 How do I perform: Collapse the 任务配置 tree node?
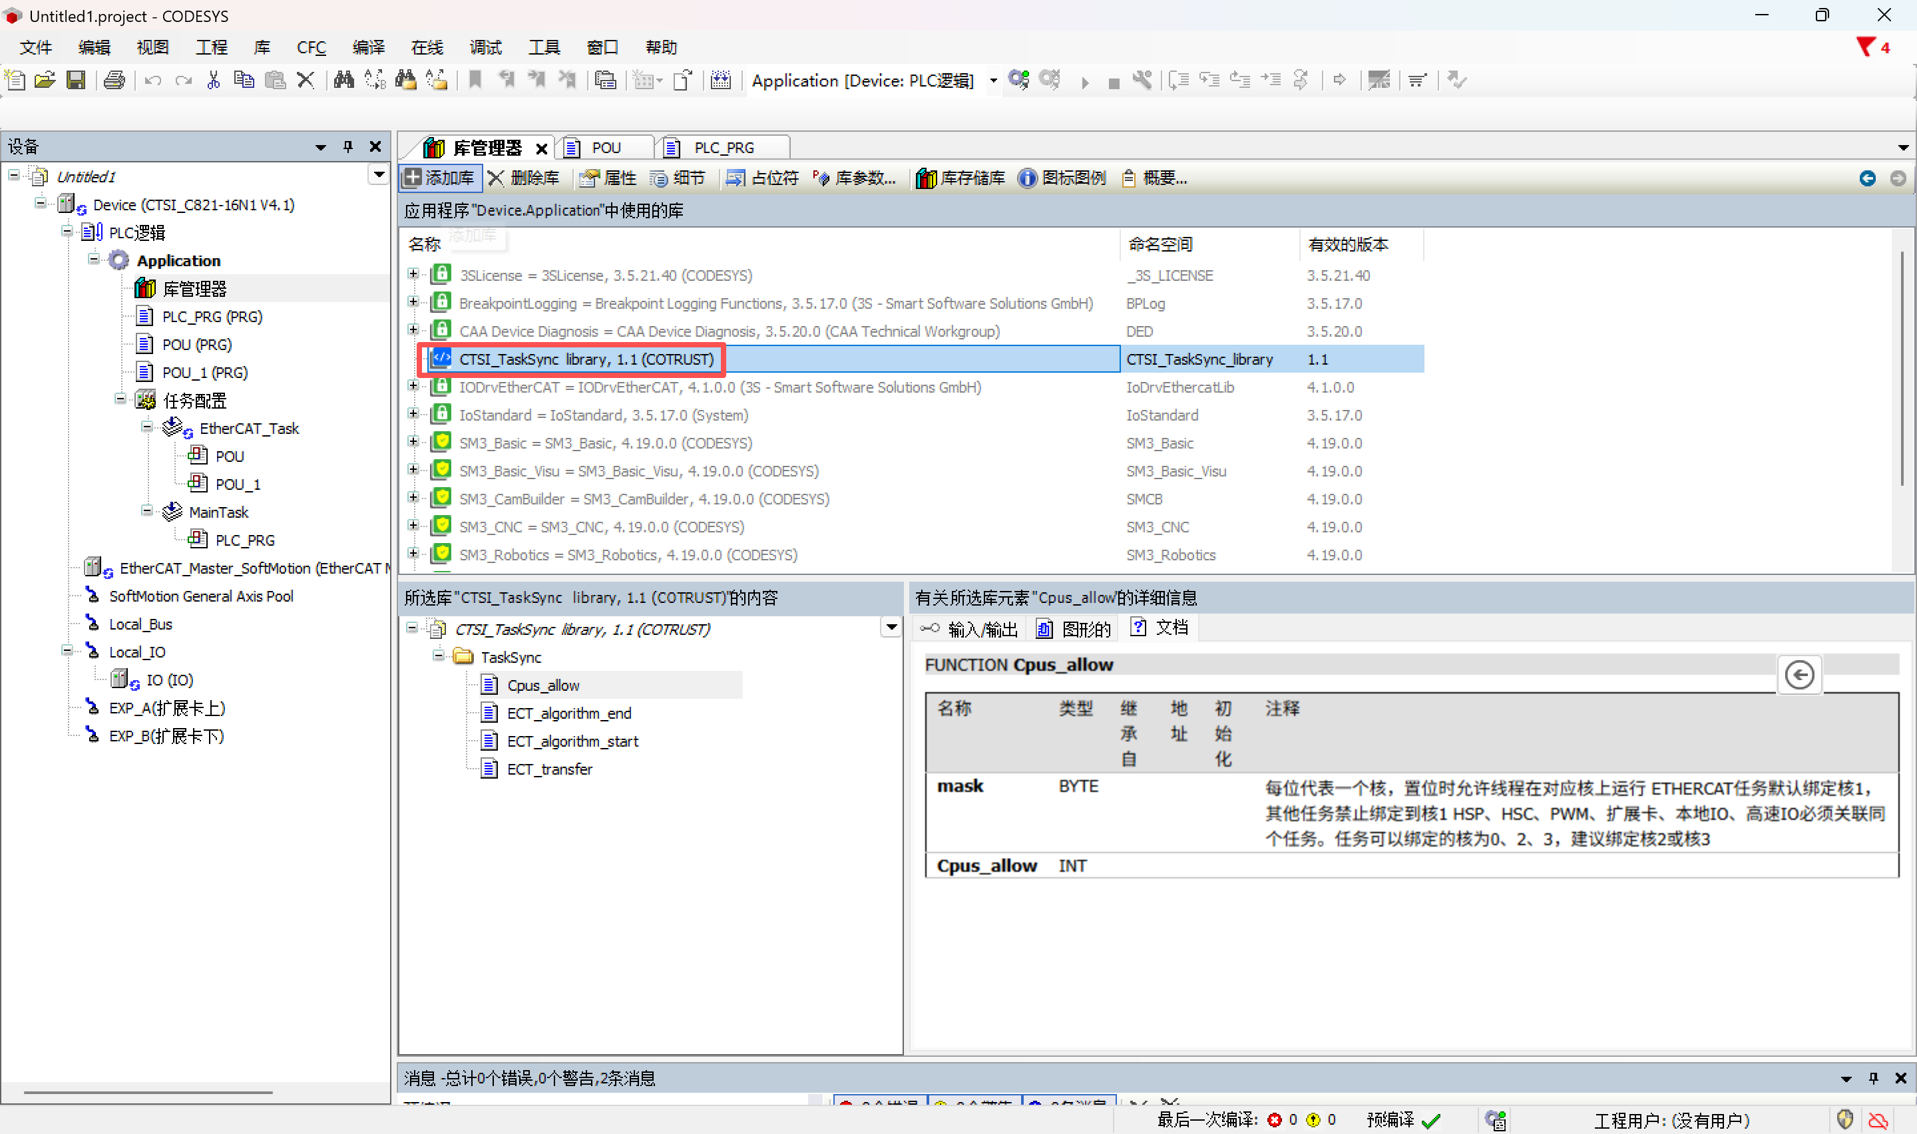point(120,399)
